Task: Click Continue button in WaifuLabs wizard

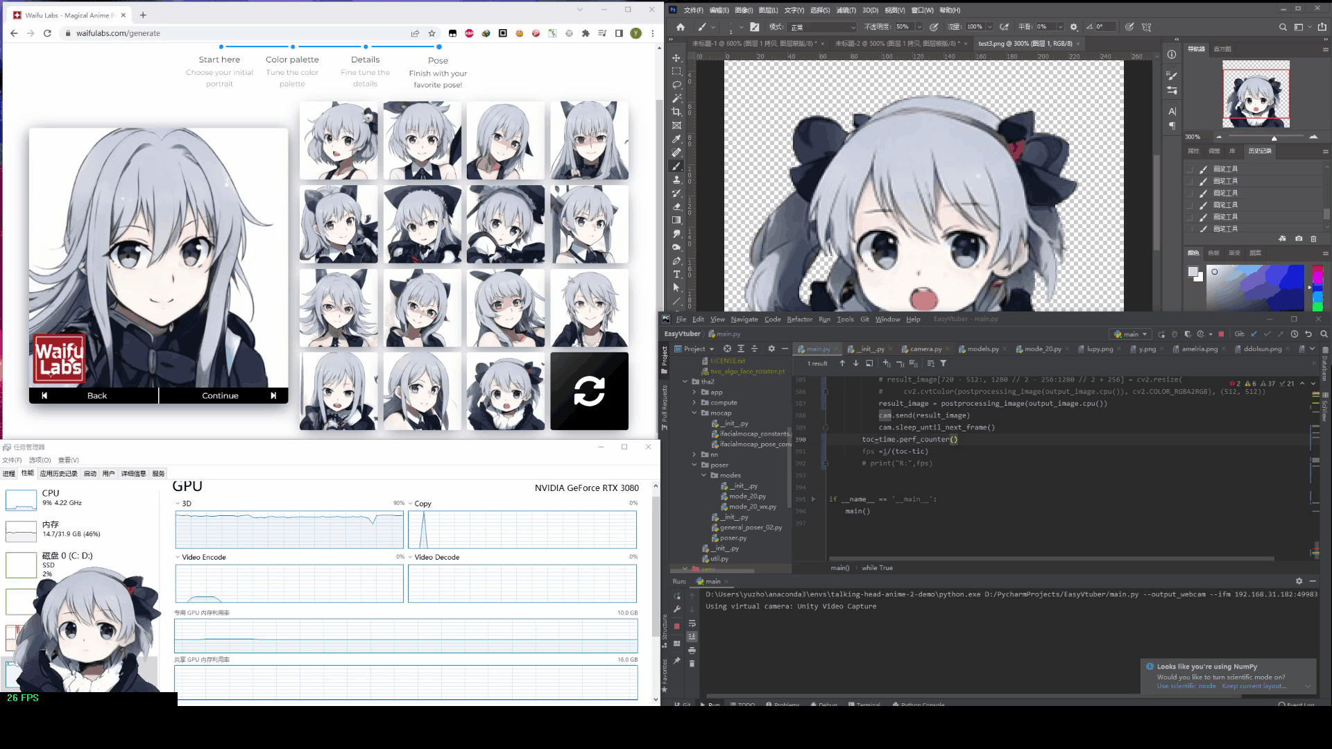Action: [x=219, y=395]
